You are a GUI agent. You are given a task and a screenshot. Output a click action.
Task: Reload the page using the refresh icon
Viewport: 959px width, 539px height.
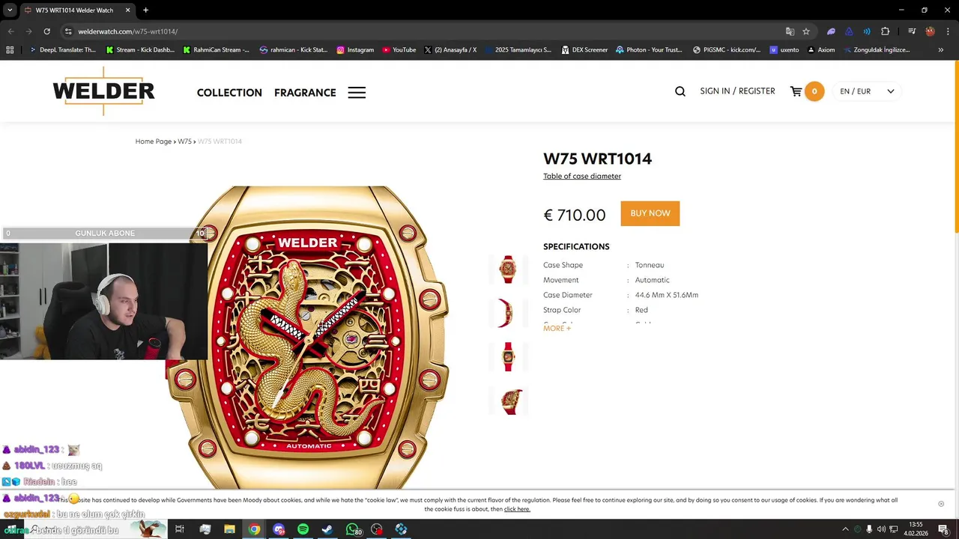[46, 31]
